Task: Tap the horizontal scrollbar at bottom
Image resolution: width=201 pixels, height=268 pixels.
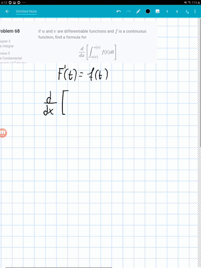Action: 59,267
